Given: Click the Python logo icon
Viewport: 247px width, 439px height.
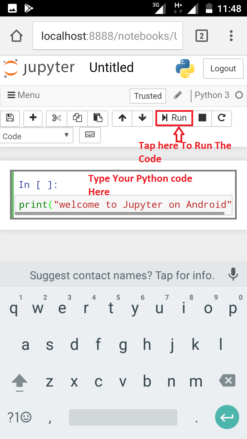Looking at the screenshot, I should coord(185,69).
